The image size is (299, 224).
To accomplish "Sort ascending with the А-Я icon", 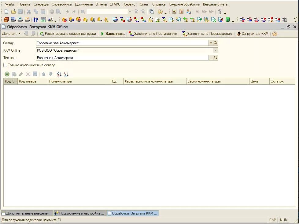I will (x=59, y=74).
